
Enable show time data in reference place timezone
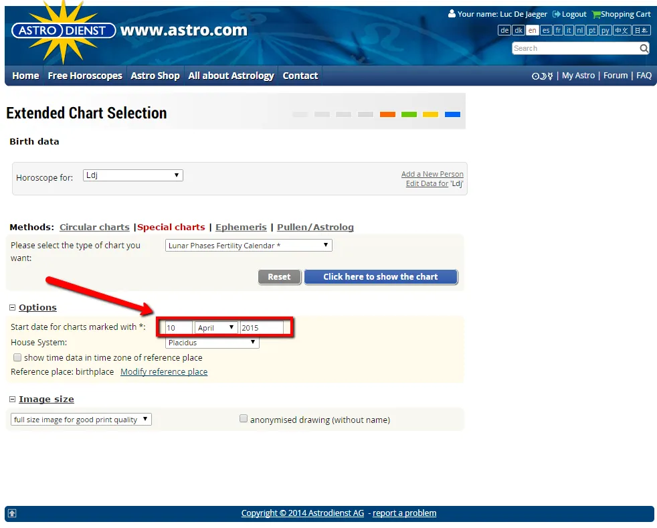click(x=17, y=357)
